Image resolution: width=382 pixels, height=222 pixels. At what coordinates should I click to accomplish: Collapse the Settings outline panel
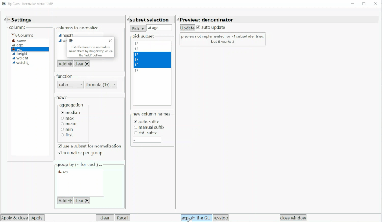(5, 19)
